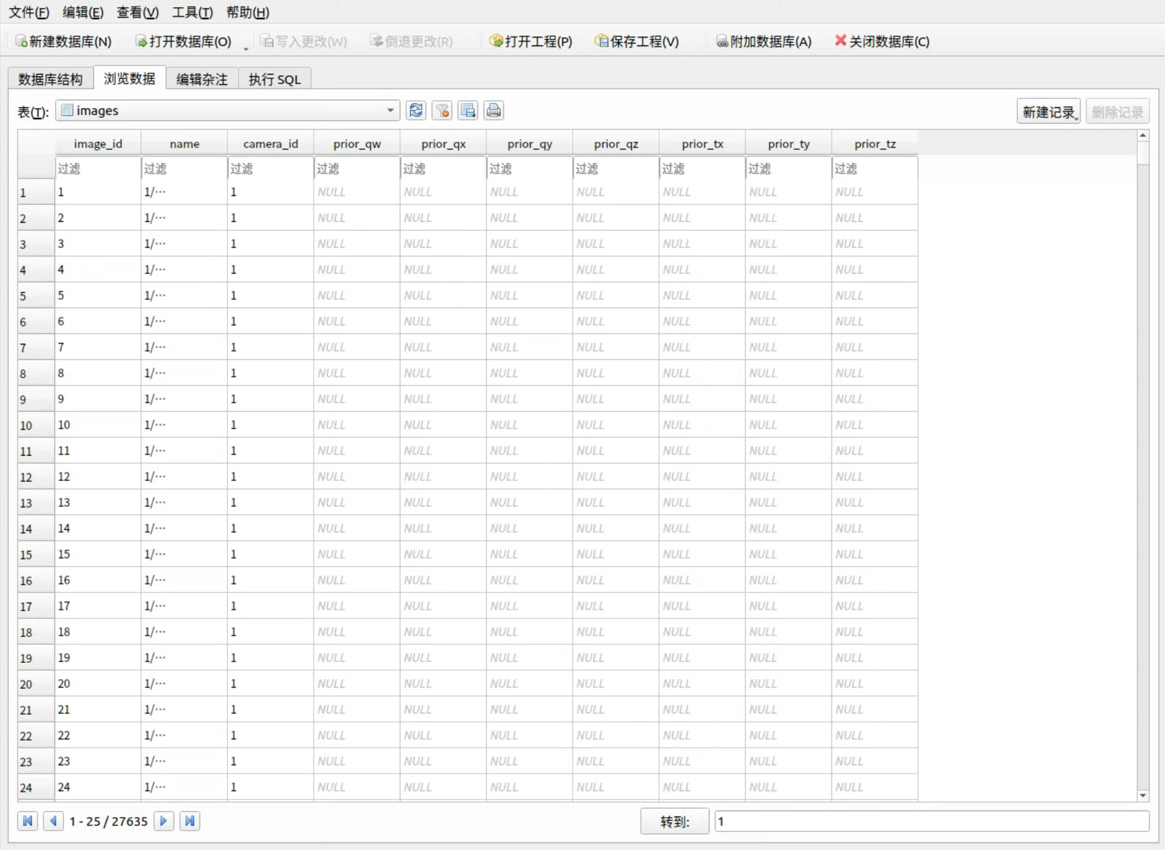The width and height of the screenshot is (1165, 850).
Task: Click filter field under prior_tz
Action: [875, 168]
